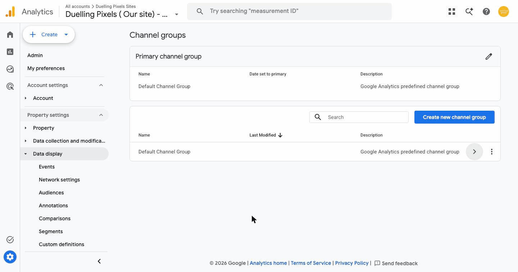Open the Audiences page
This screenshot has width=518, height=272.
pyautogui.click(x=51, y=193)
